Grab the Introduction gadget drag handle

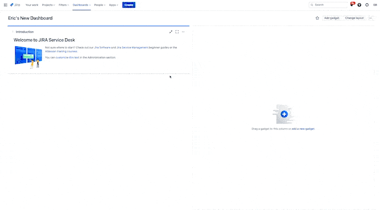(13, 32)
